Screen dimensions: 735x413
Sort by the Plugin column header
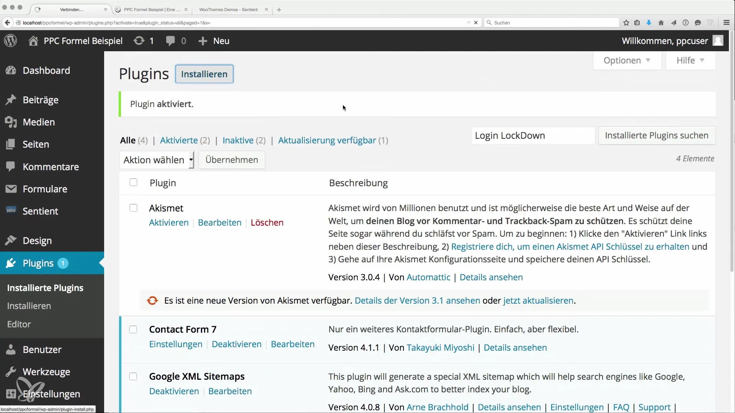point(163,183)
